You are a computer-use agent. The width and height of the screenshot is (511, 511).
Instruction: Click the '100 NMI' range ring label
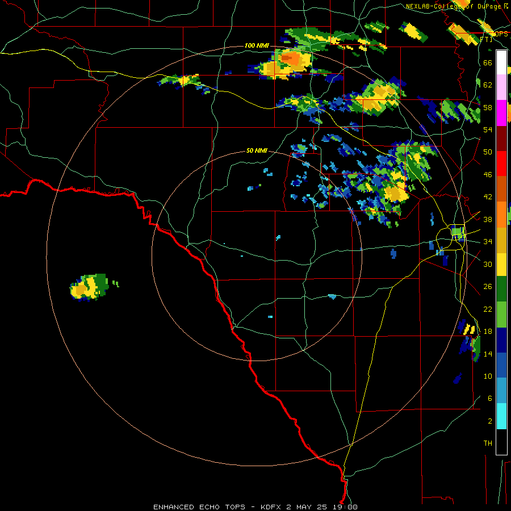pyautogui.click(x=257, y=45)
